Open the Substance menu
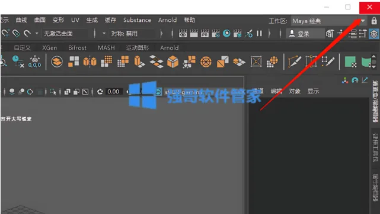380x214 pixels. click(x=137, y=20)
